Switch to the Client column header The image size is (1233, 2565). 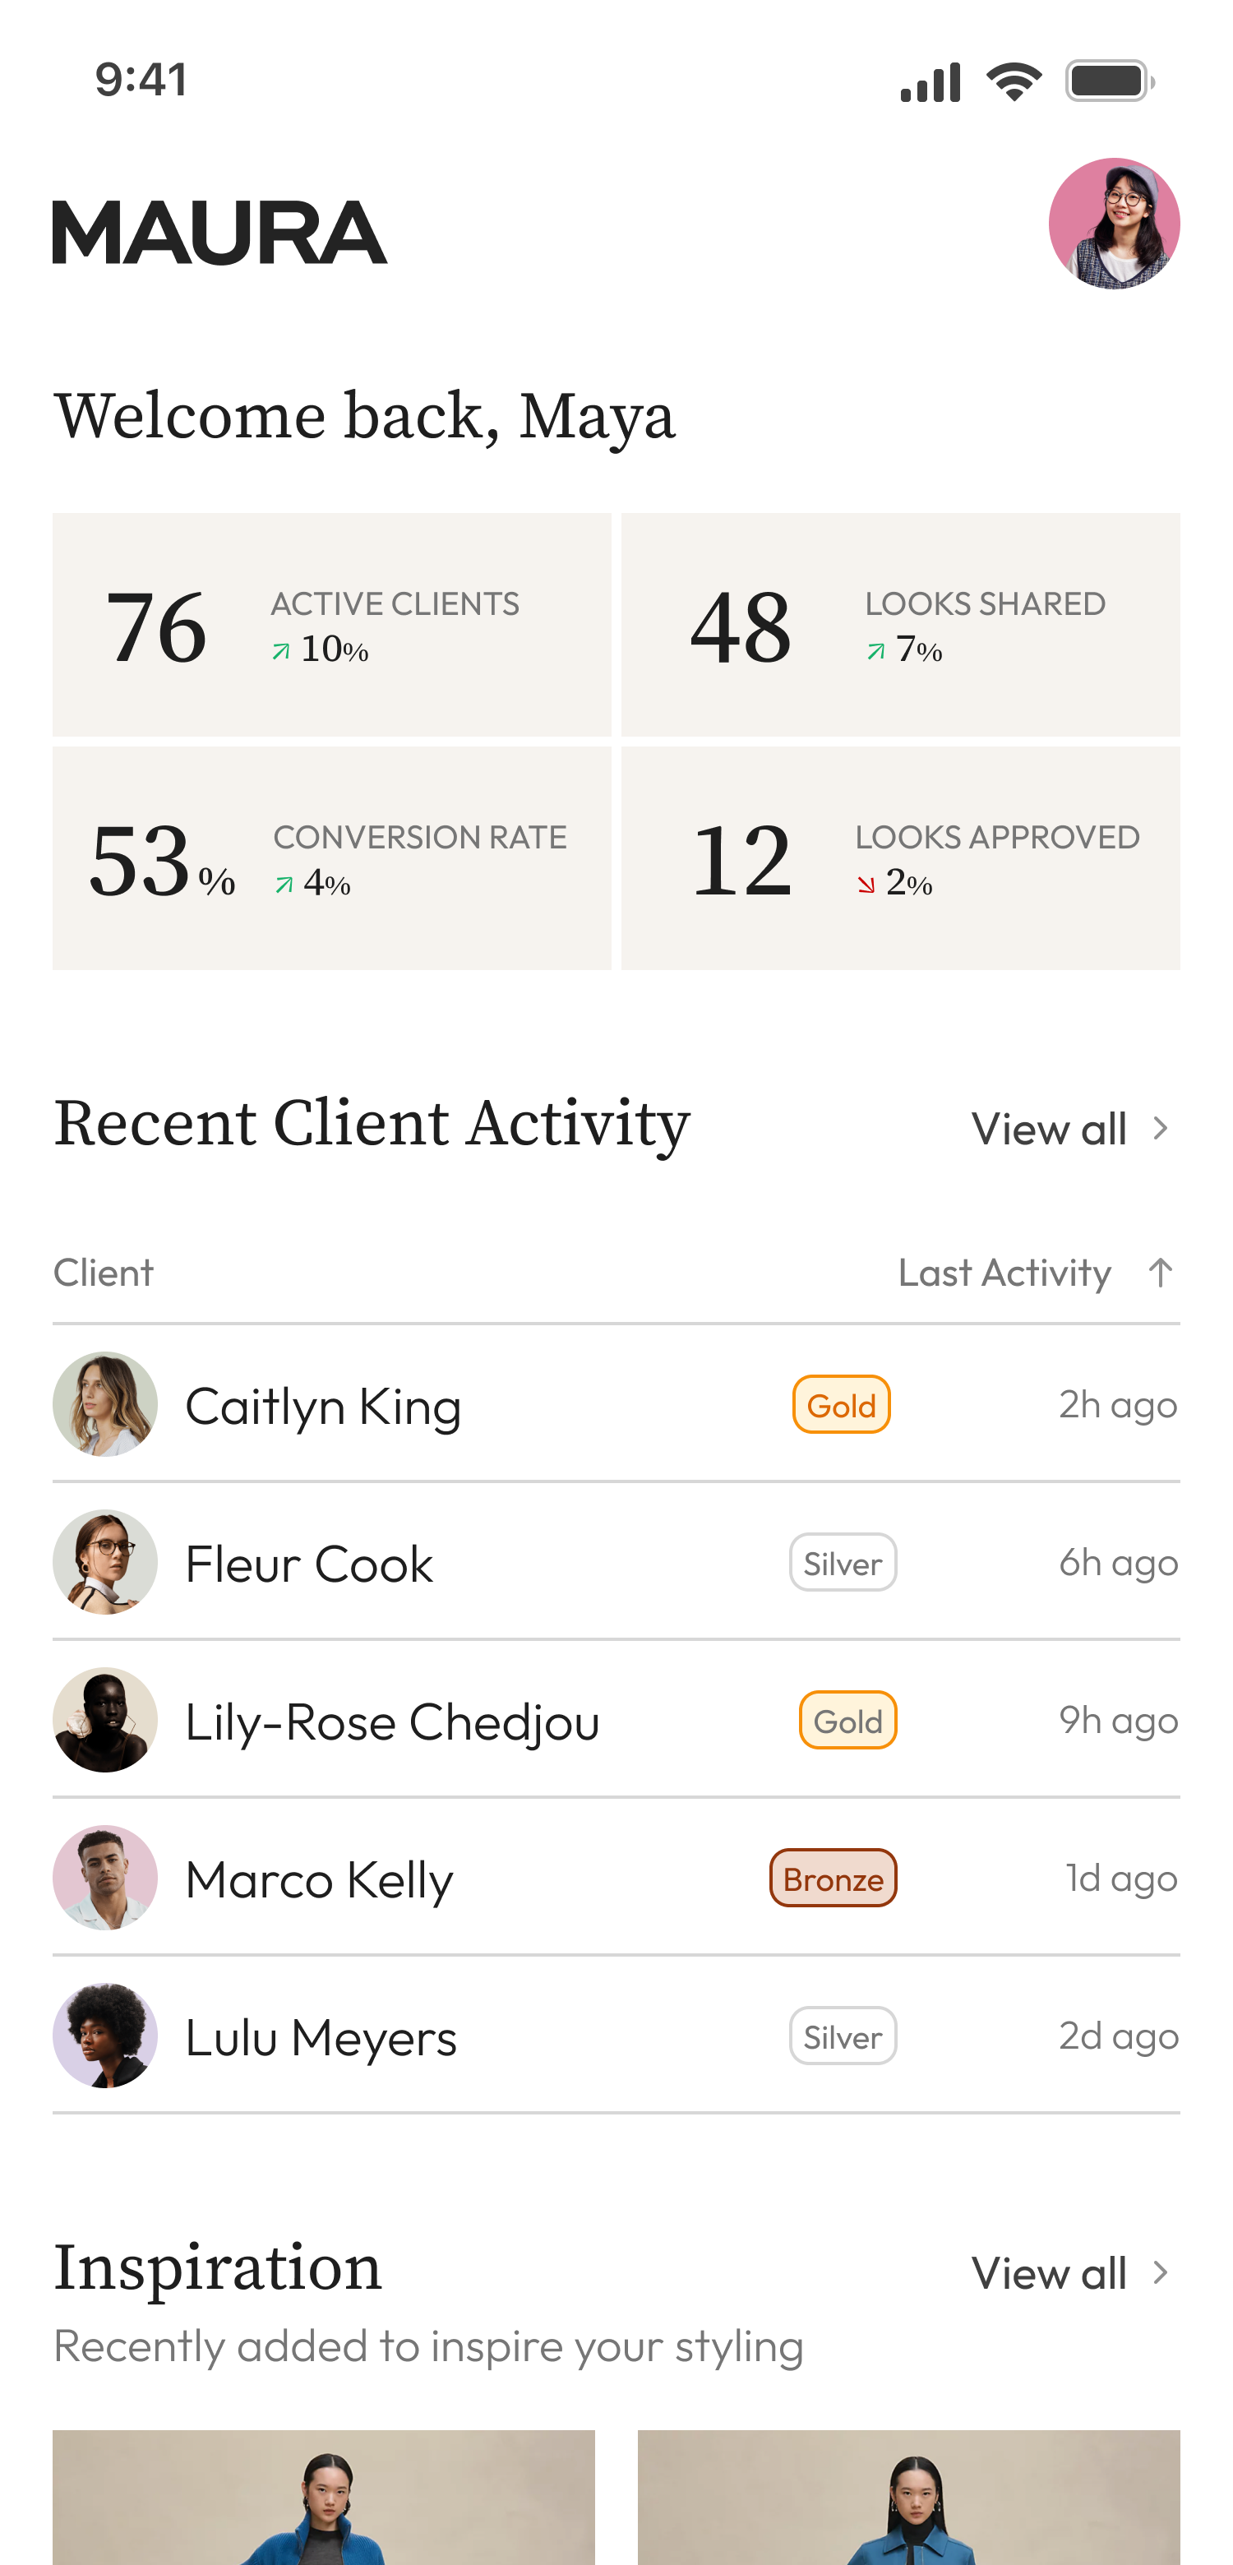[x=104, y=1272]
